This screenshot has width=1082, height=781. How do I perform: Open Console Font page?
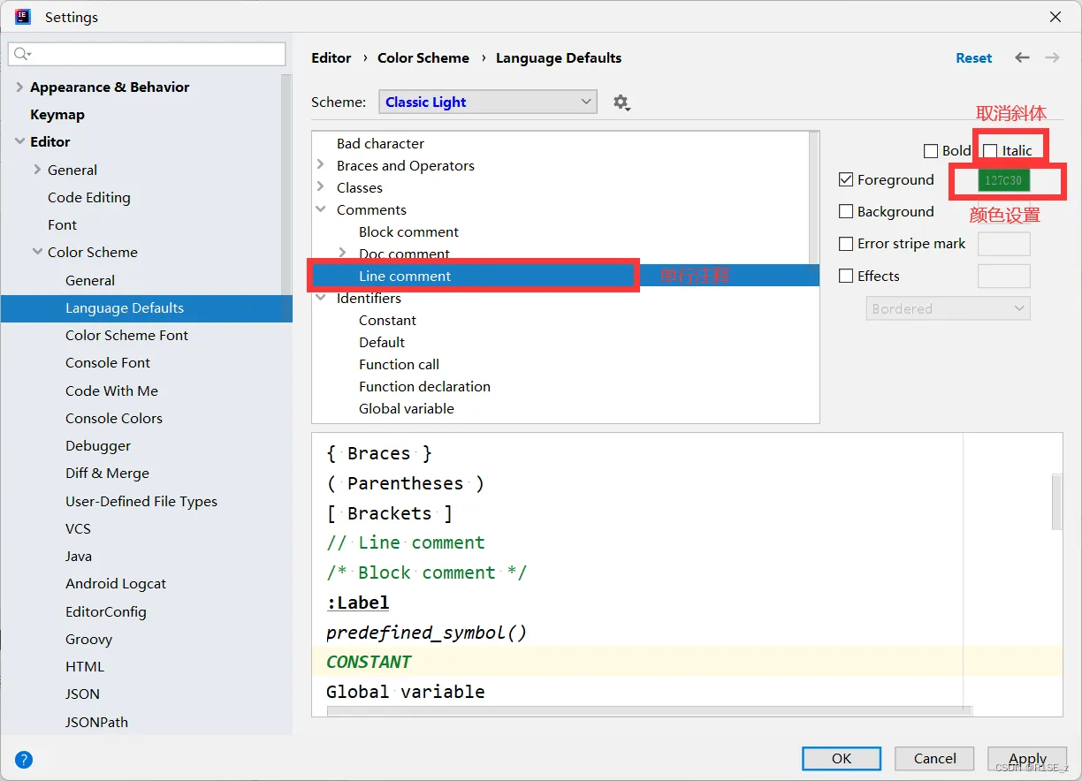click(108, 363)
